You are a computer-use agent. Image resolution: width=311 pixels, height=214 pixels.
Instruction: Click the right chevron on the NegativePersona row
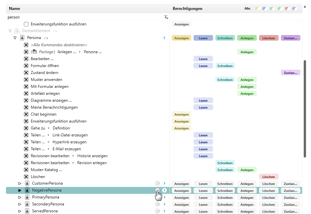point(164,190)
